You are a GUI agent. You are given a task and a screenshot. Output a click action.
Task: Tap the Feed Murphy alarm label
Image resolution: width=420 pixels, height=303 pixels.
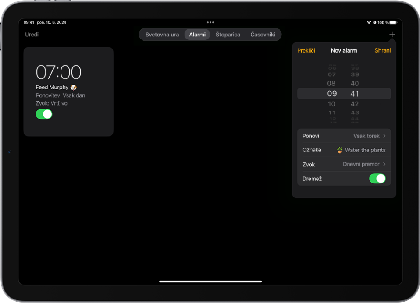[52, 88]
